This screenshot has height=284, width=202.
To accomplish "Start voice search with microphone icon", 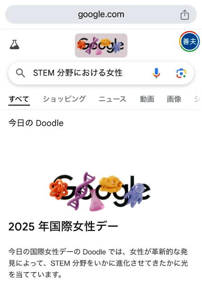I will point(156,73).
